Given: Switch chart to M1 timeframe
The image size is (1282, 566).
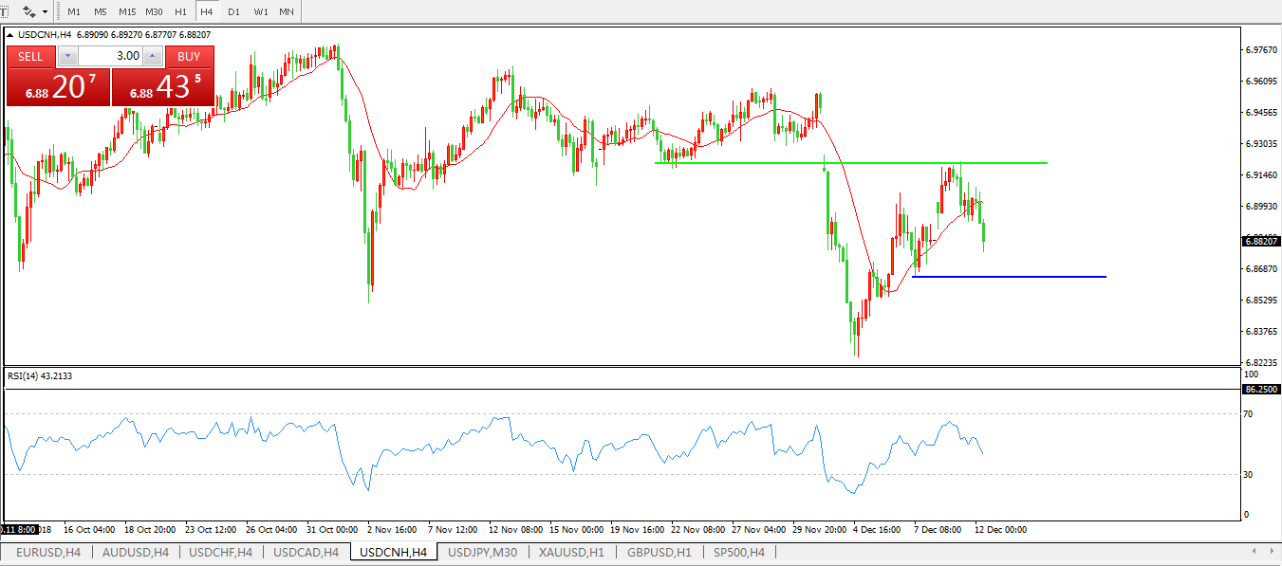Looking at the screenshot, I should (74, 11).
